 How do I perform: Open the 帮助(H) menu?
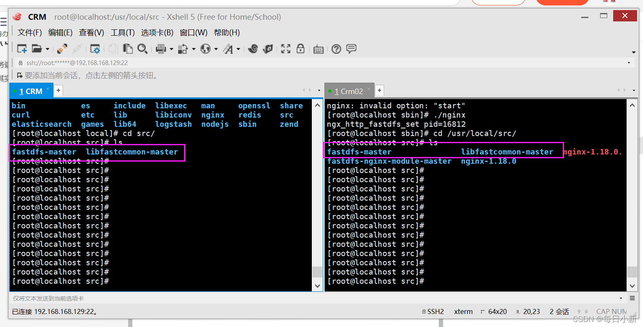point(227,32)
